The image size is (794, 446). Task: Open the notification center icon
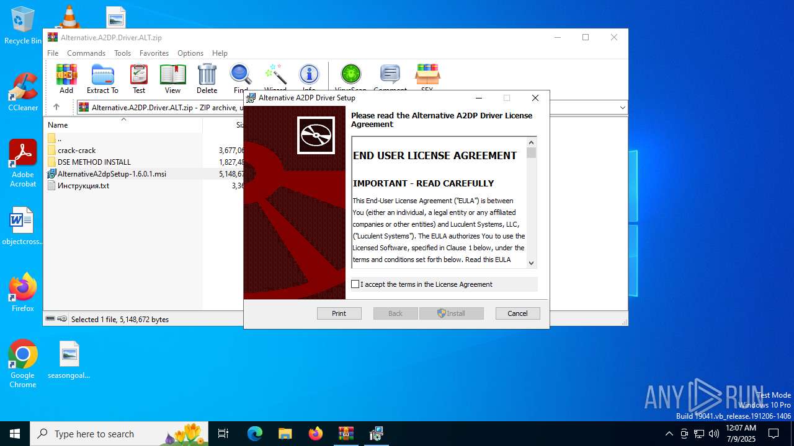(x=774, y=434)
